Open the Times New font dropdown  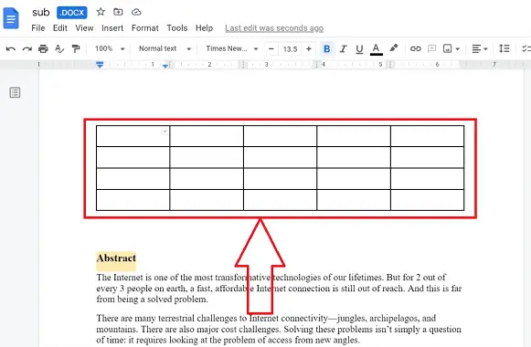click(x=232, y=48)
